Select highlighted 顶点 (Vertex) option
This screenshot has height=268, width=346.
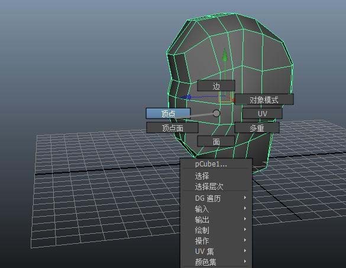[x=168, y=113]
